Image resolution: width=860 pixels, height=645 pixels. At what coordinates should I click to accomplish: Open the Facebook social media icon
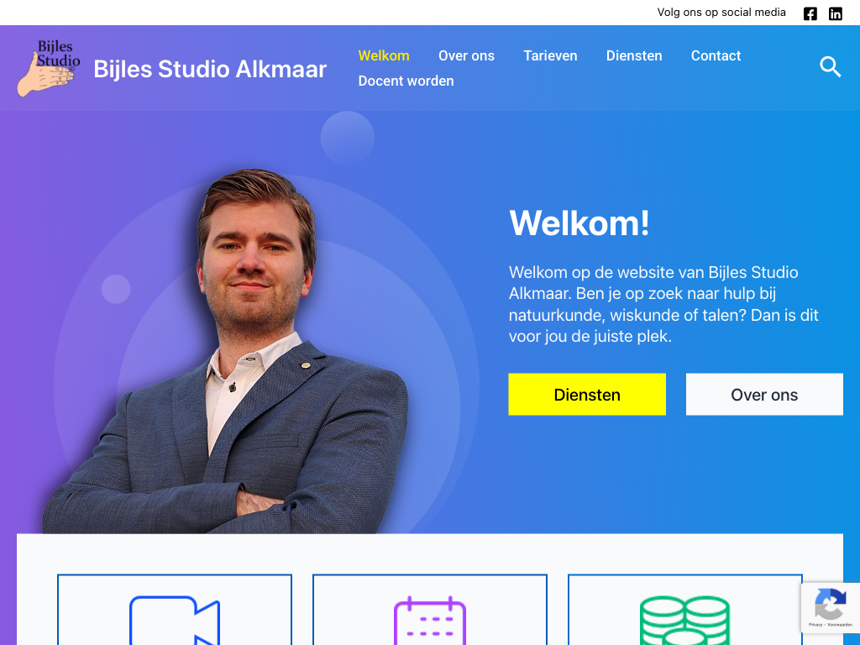(810, 13)
